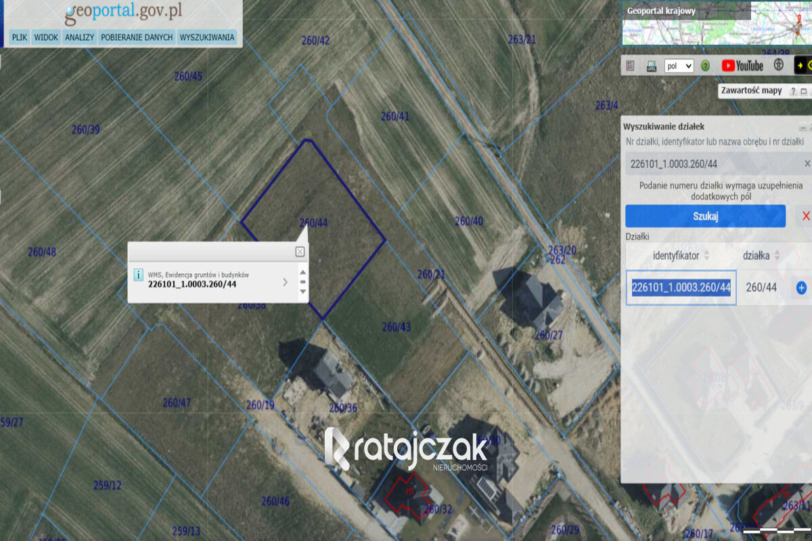Click parcel label 260/32 on map
Image resolution: width=812 pixels, height=541 pixels.
[438, 509]
